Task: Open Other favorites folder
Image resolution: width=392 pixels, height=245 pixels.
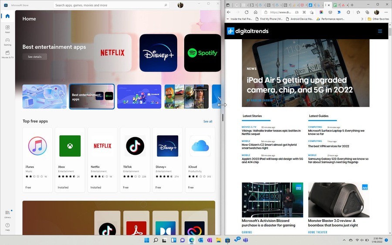Action: 378,19
